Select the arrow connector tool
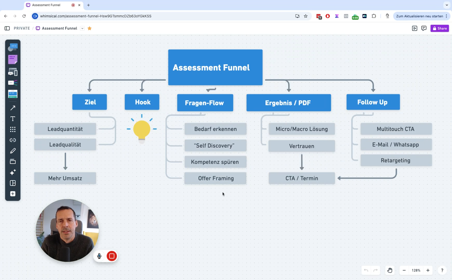Screen dimensions: 452x280 [12, 108]
